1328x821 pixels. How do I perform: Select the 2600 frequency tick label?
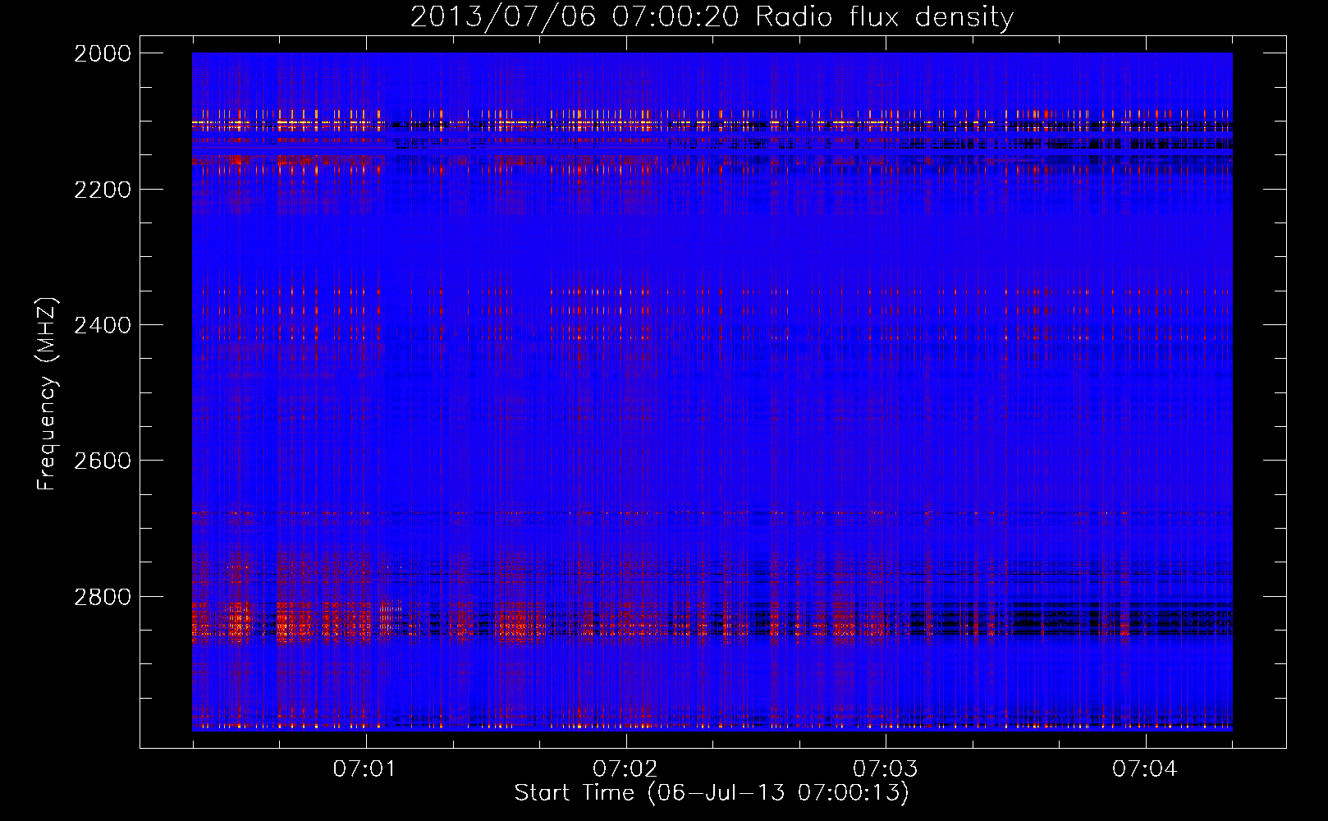(103, 461)
